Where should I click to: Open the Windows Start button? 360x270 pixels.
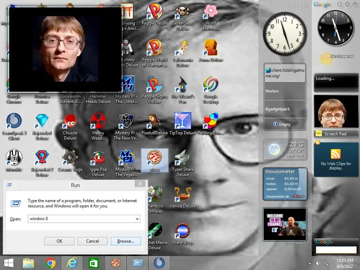point(9,263)
